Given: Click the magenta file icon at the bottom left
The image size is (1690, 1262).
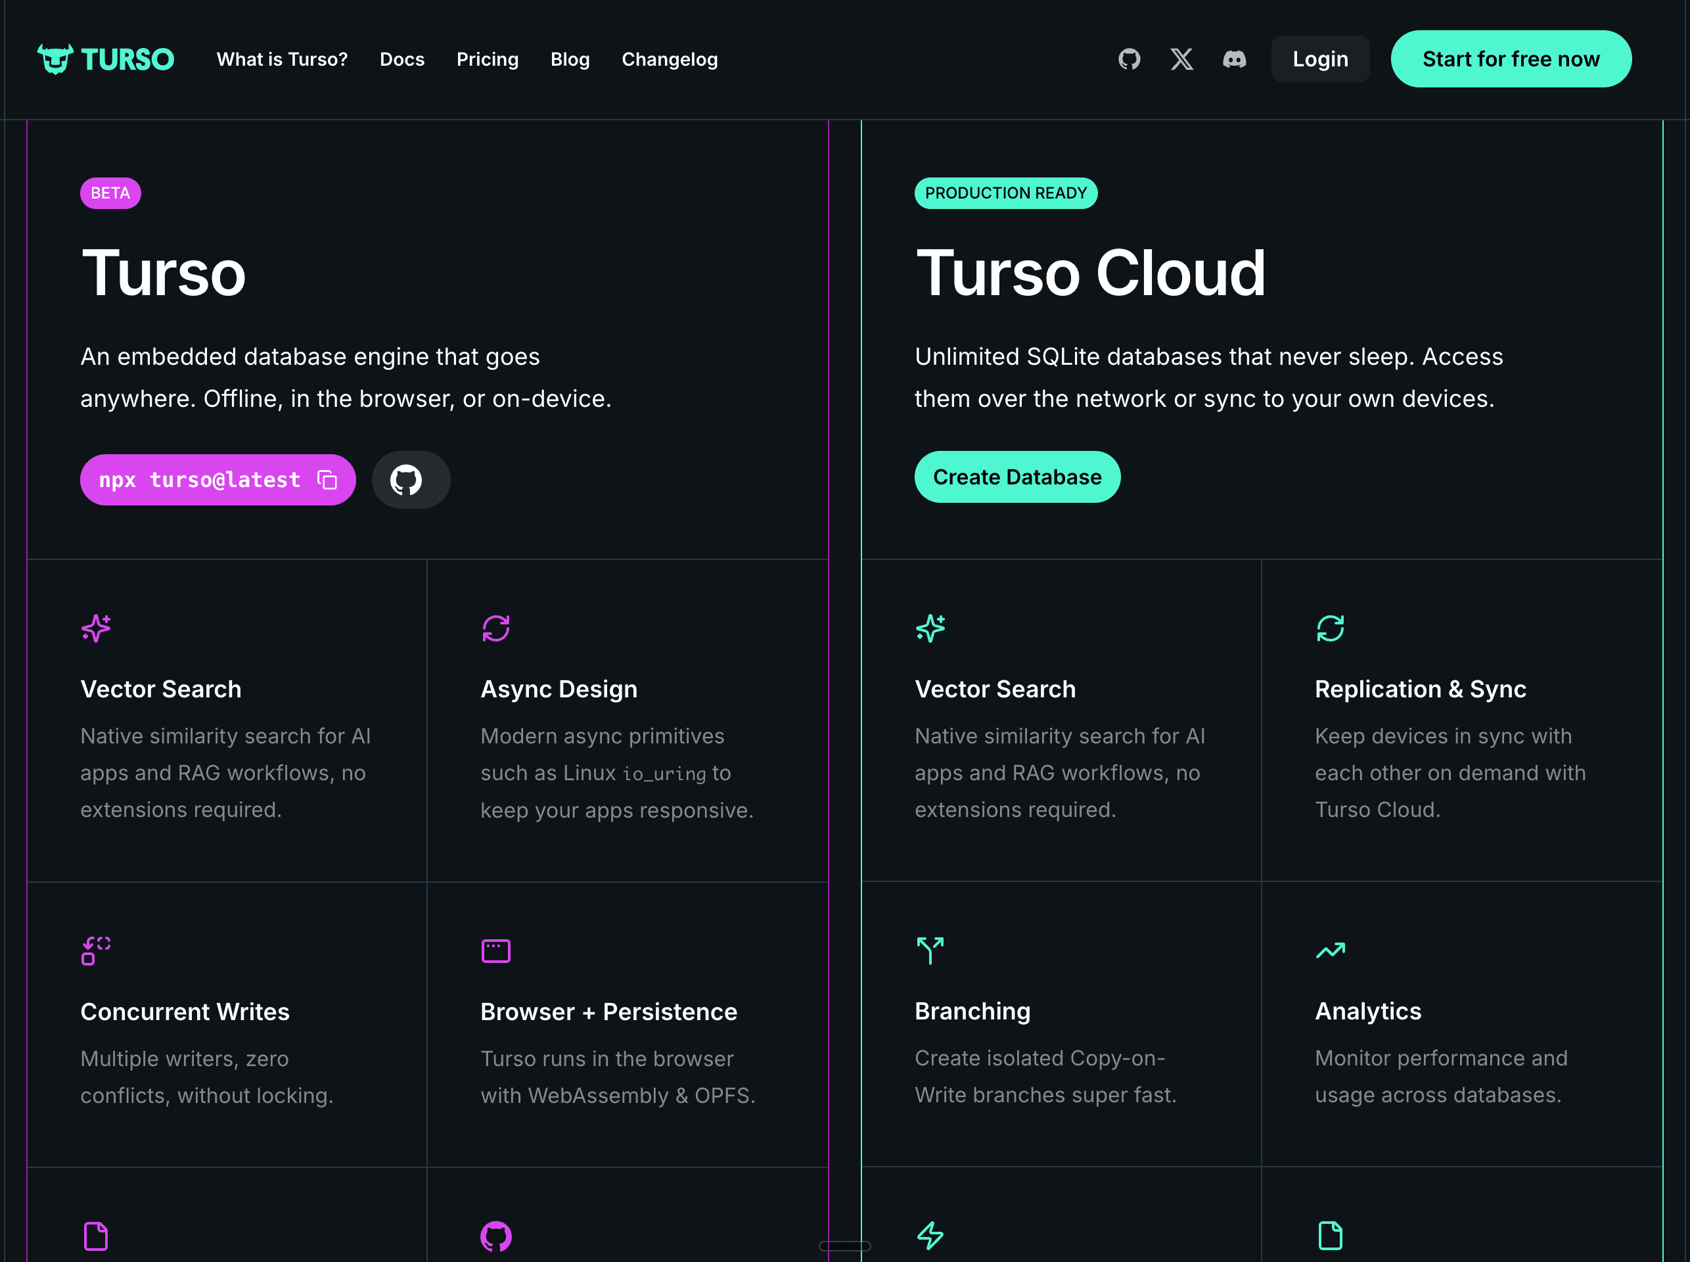Looking at the screenshot, I should (x=95, y=1235).
